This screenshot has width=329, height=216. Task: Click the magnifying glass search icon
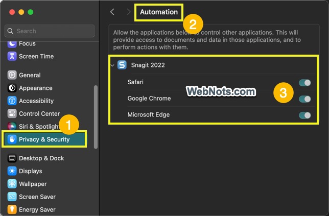(10, 31)
